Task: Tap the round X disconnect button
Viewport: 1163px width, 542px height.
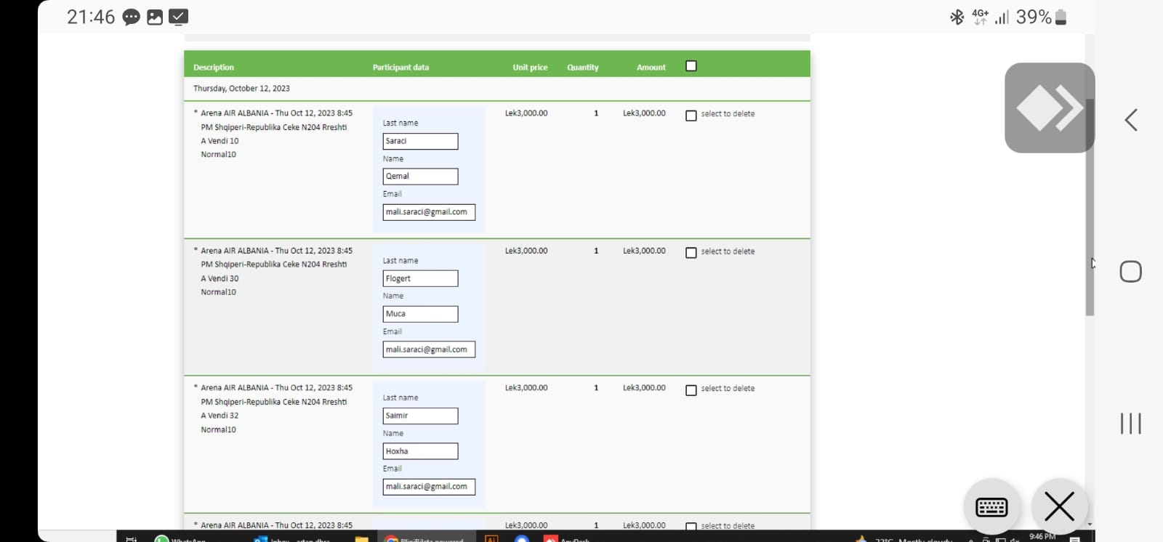Action: click(x=1059, y=506)
